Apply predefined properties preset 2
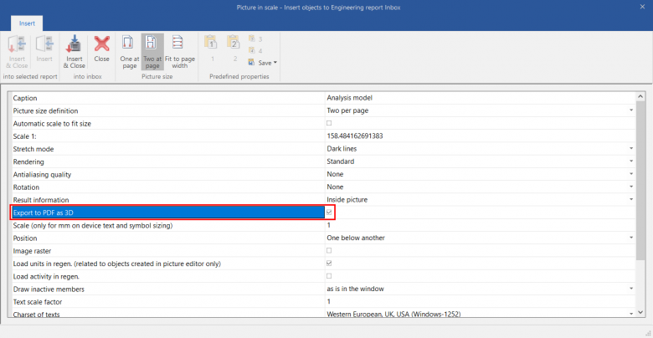The width and height of the screenshot is (653, 338). [235, 49]
